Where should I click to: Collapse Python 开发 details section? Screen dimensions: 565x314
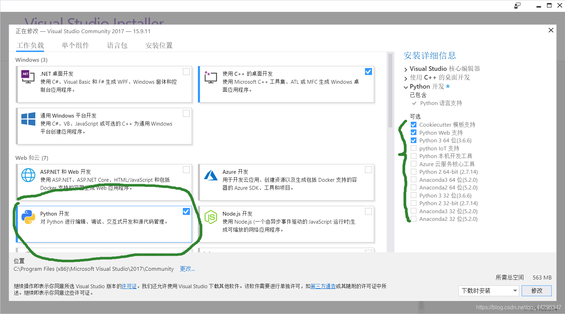tap(406, 87)
